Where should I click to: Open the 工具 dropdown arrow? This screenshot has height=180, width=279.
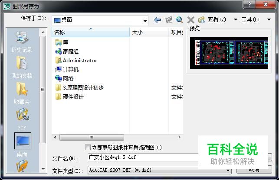(x=269, y=19)
